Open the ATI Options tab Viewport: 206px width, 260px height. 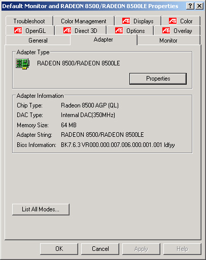(x=130, y=31)
